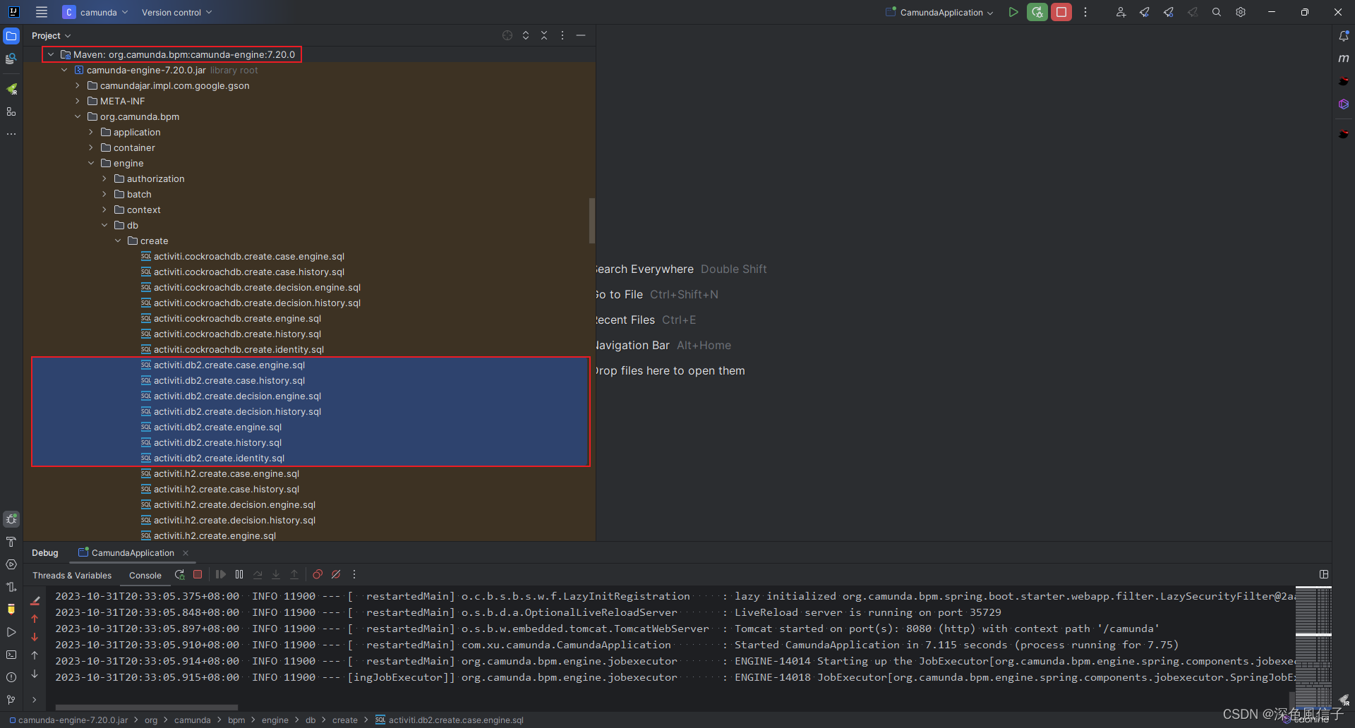
Task: Rerun CamundaApplication from debug toolbar
Action: 180,574
